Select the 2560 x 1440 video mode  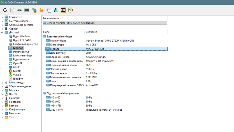106,110
